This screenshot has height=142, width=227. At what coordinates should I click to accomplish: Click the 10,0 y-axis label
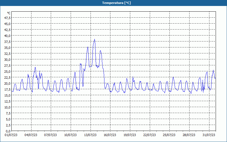click(x=8, y=107)
